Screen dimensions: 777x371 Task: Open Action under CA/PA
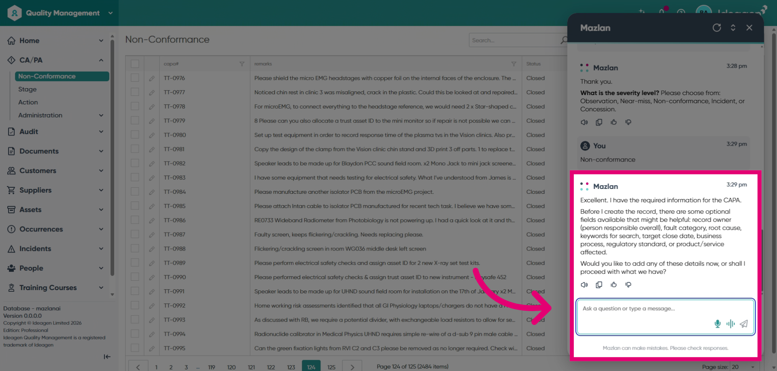pos(28,102)
